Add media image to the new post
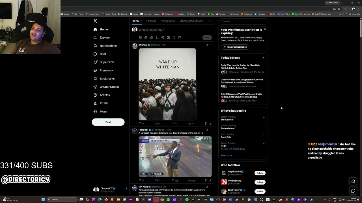This screenshot has height=203, width=362. pyautogui.click(x=140, y=37)
